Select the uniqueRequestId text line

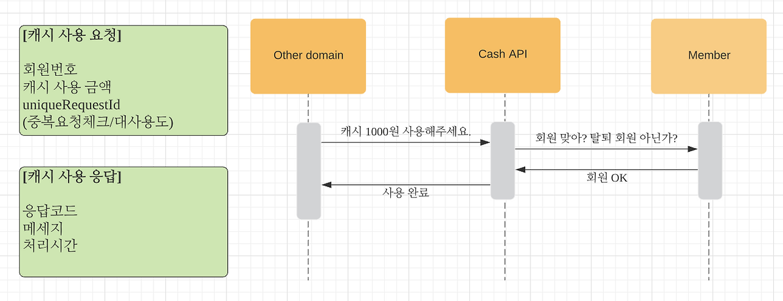coord(71,105)
